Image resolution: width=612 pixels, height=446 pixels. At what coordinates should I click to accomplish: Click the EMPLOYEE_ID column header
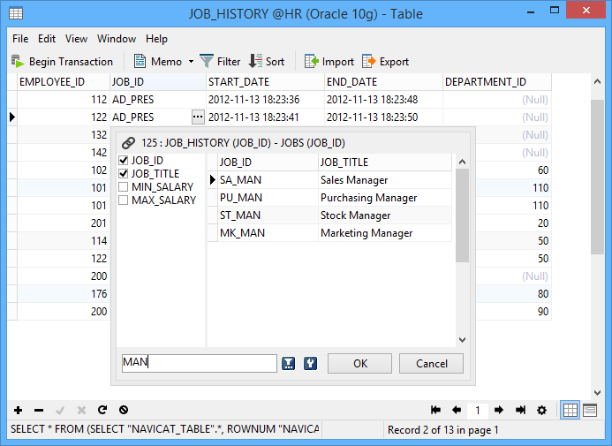pos(64,82)
